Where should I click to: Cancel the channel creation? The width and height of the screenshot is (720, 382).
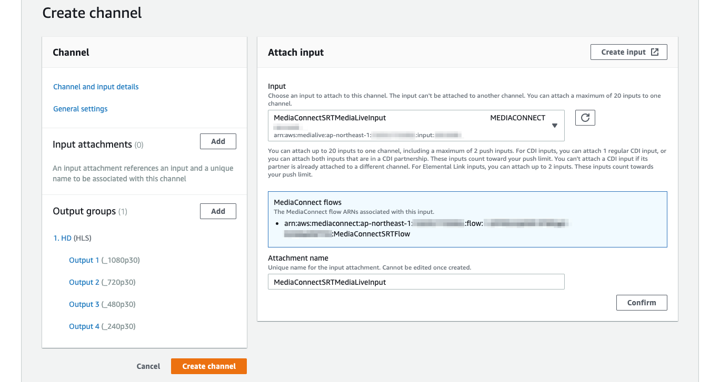pos(148,366)
